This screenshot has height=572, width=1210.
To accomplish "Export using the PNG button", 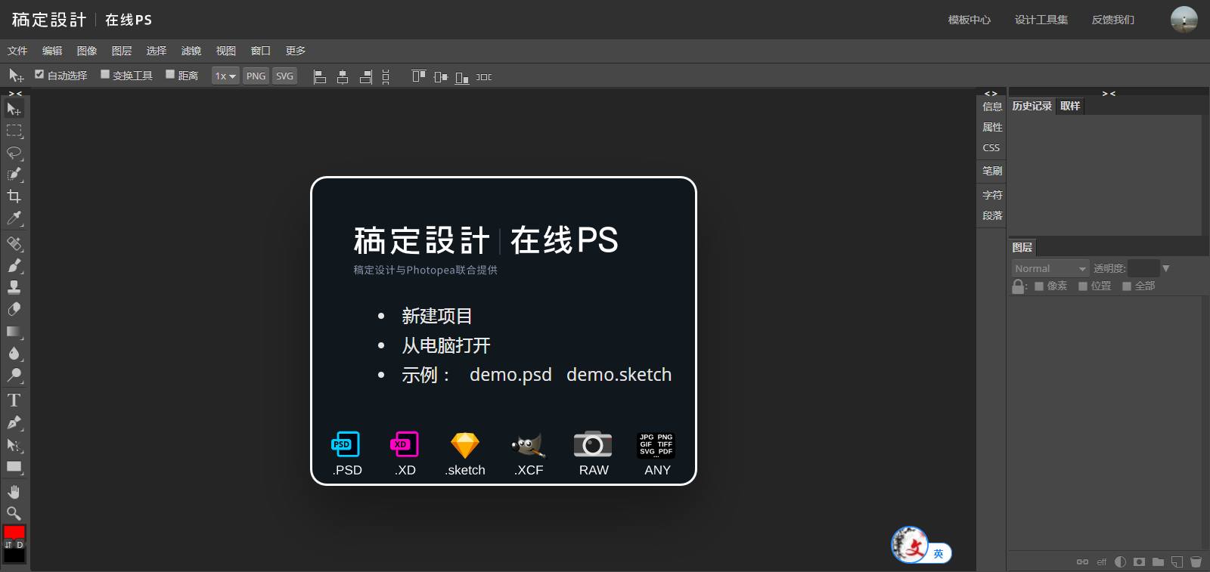I will (x=256, y=76).
